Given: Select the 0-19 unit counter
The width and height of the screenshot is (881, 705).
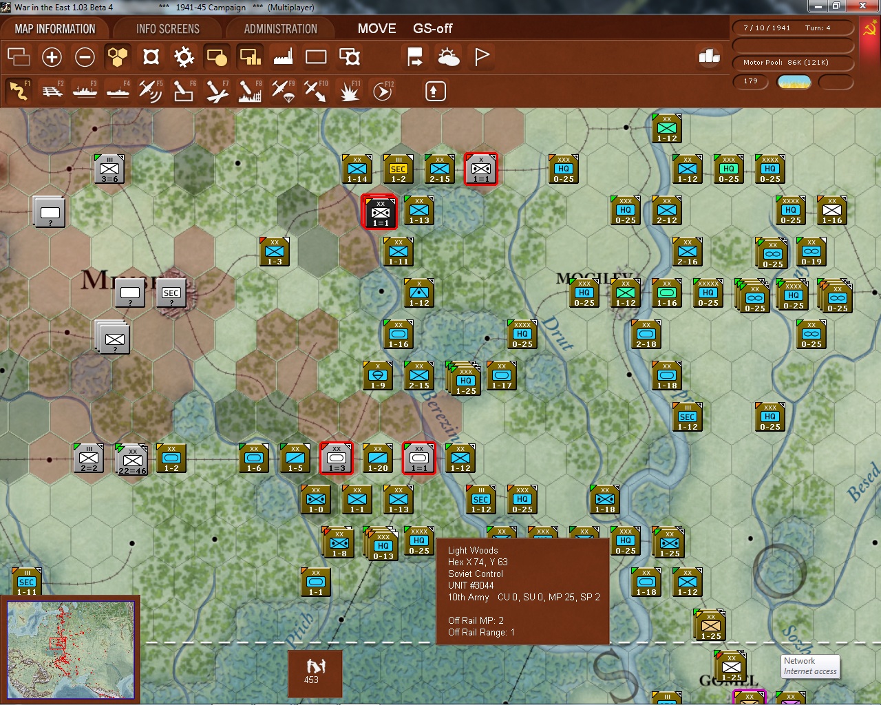Looking at the screenshot, I should (x=811, y=251).
